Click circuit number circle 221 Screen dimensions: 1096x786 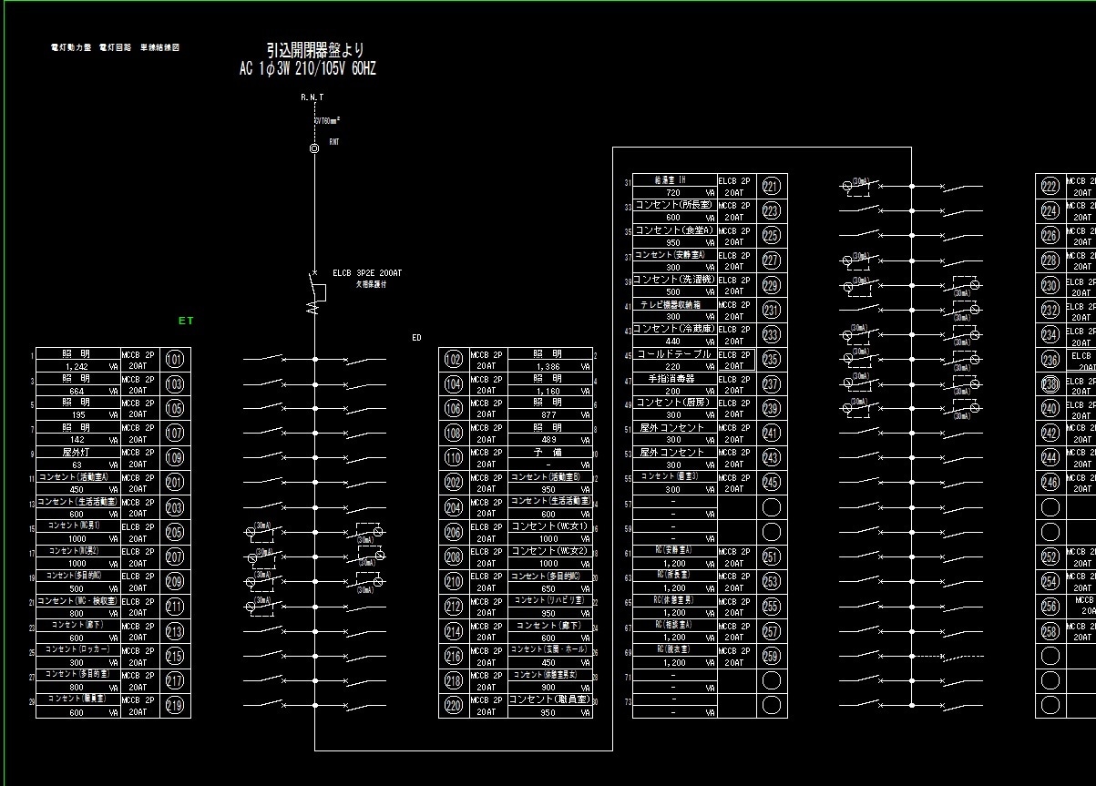[772, 187]
